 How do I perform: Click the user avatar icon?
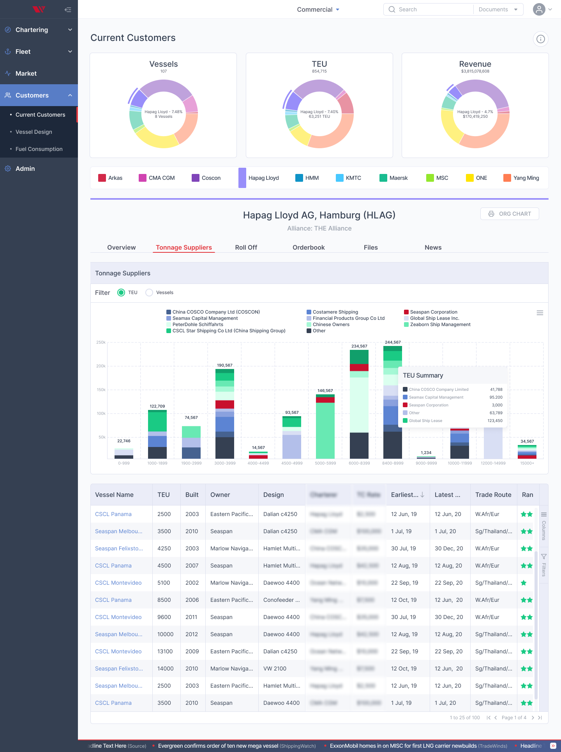click(539, 9)
